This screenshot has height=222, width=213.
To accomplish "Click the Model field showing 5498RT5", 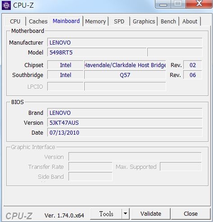I will coord(97,52).
